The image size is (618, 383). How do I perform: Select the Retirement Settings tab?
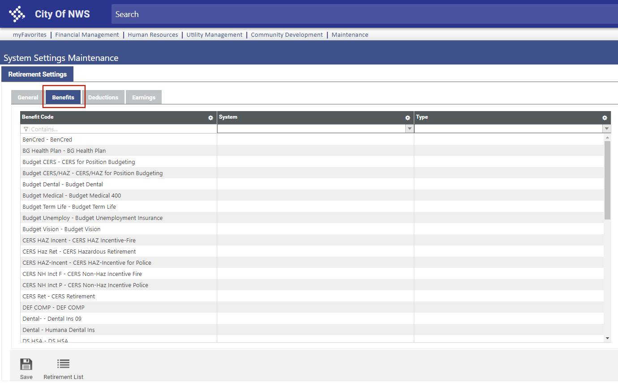(38, 74)
